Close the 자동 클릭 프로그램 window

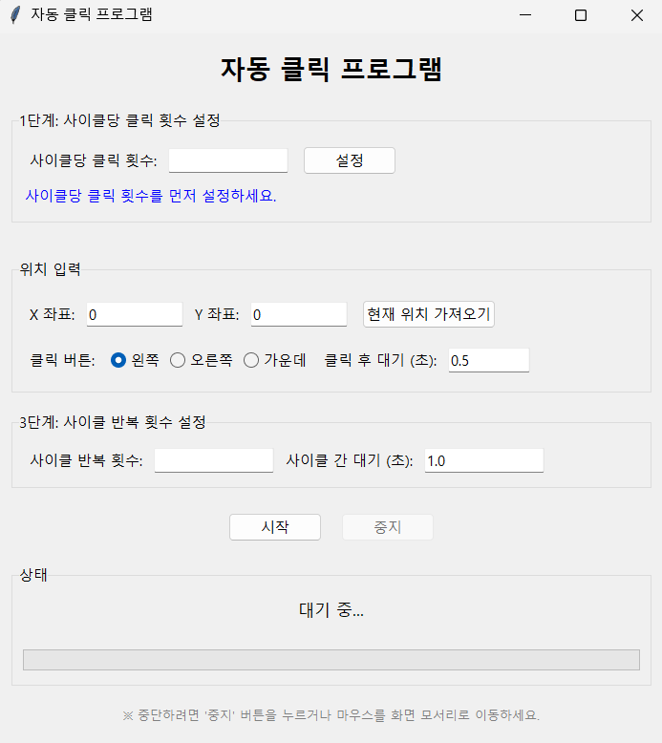point(636,15)
